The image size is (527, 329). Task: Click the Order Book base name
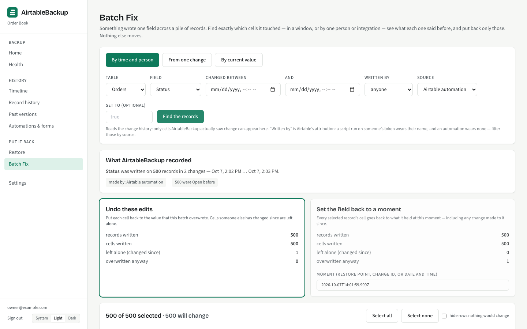coord(18,23)
